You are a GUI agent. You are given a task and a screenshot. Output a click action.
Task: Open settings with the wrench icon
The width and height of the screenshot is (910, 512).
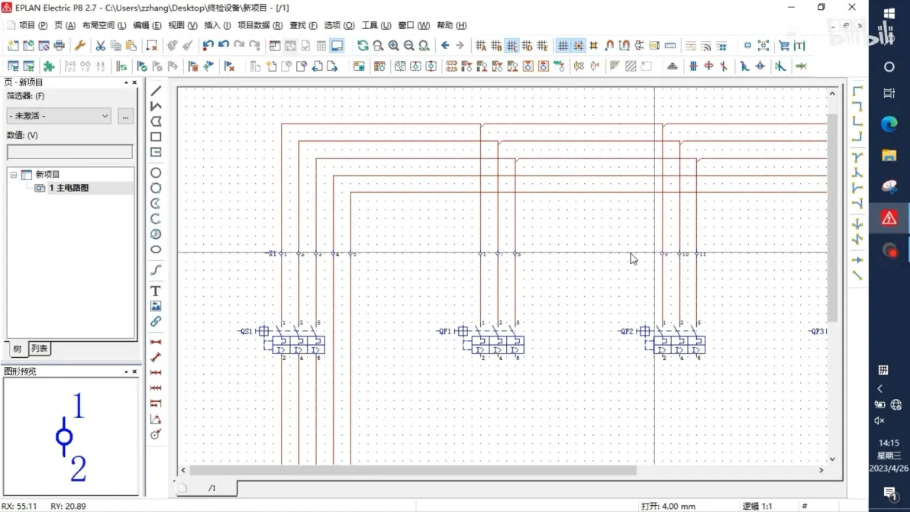tap(80, 45)
